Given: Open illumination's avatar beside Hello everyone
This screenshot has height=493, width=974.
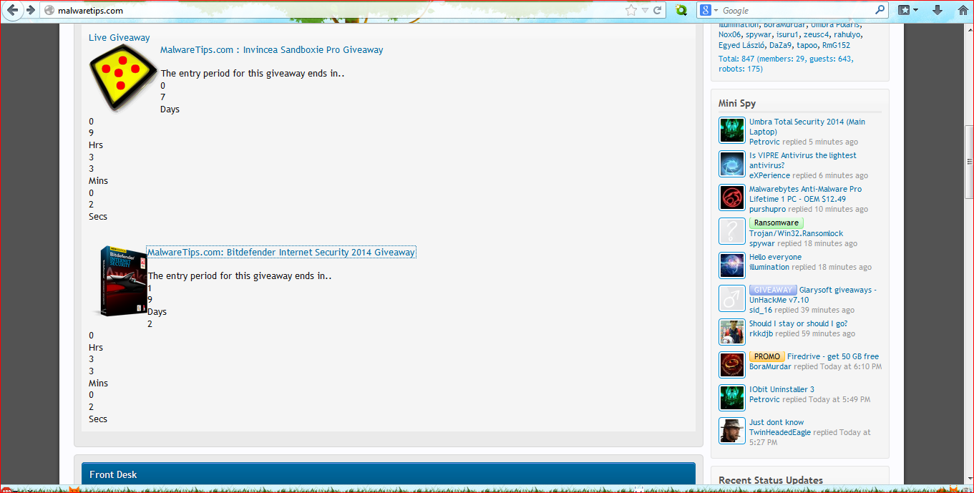Looking at the screenshot, I should tap(732, 265).
